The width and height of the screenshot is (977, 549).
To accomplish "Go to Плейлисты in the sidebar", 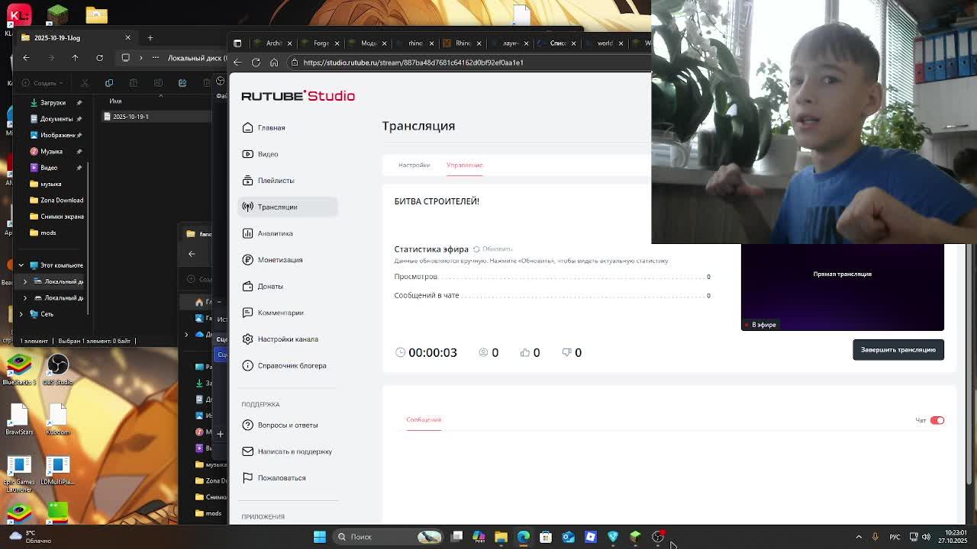I will (287, 181).
